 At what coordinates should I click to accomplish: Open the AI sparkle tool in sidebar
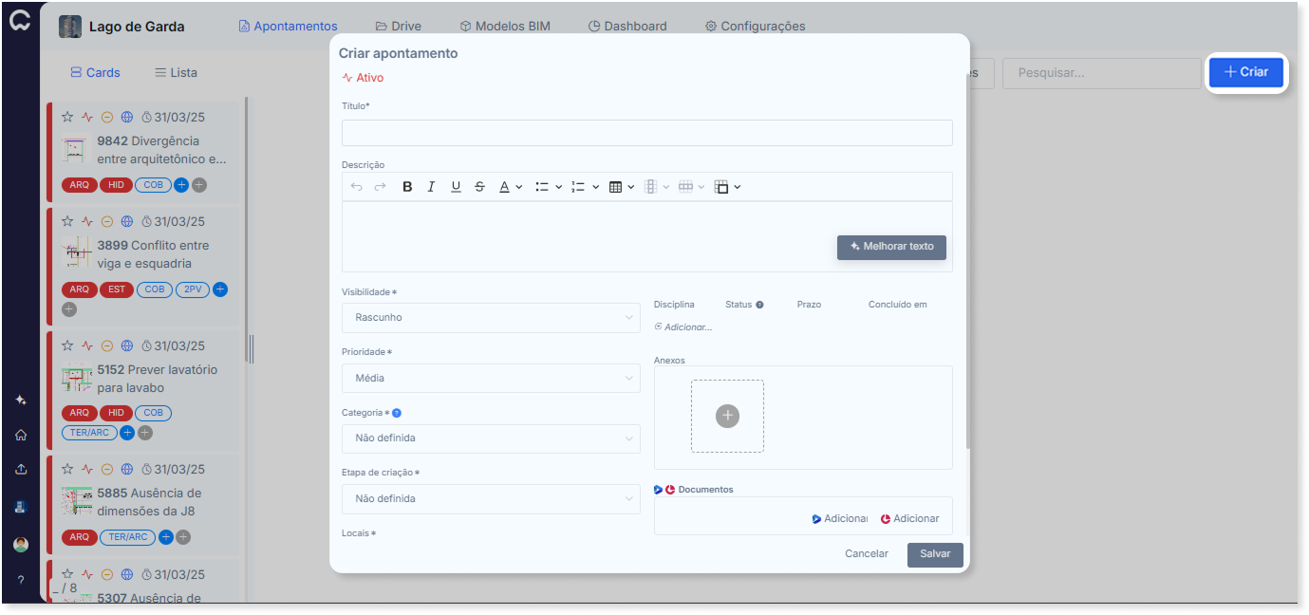[21, 401]
